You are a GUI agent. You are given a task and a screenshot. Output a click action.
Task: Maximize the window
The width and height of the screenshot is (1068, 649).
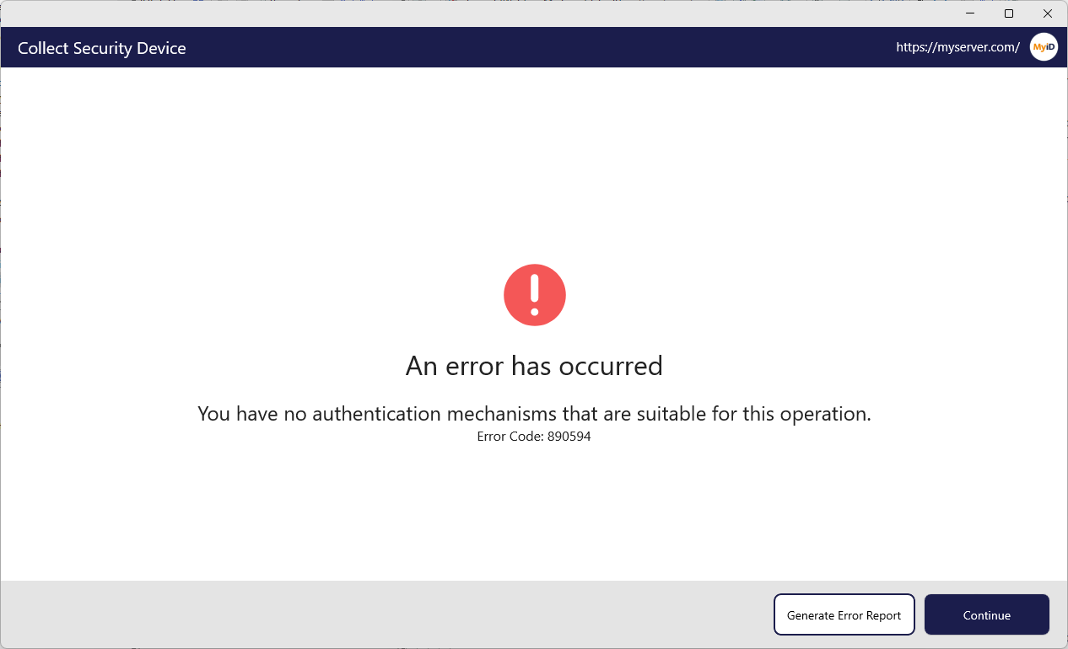coord(1009,13)
